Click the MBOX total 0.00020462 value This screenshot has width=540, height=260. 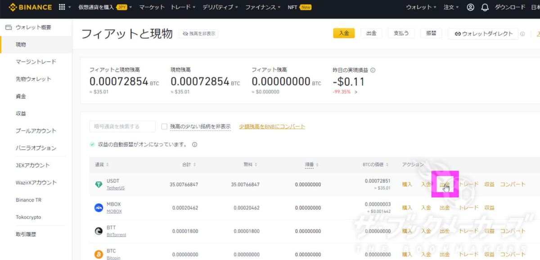coord(185,208)
